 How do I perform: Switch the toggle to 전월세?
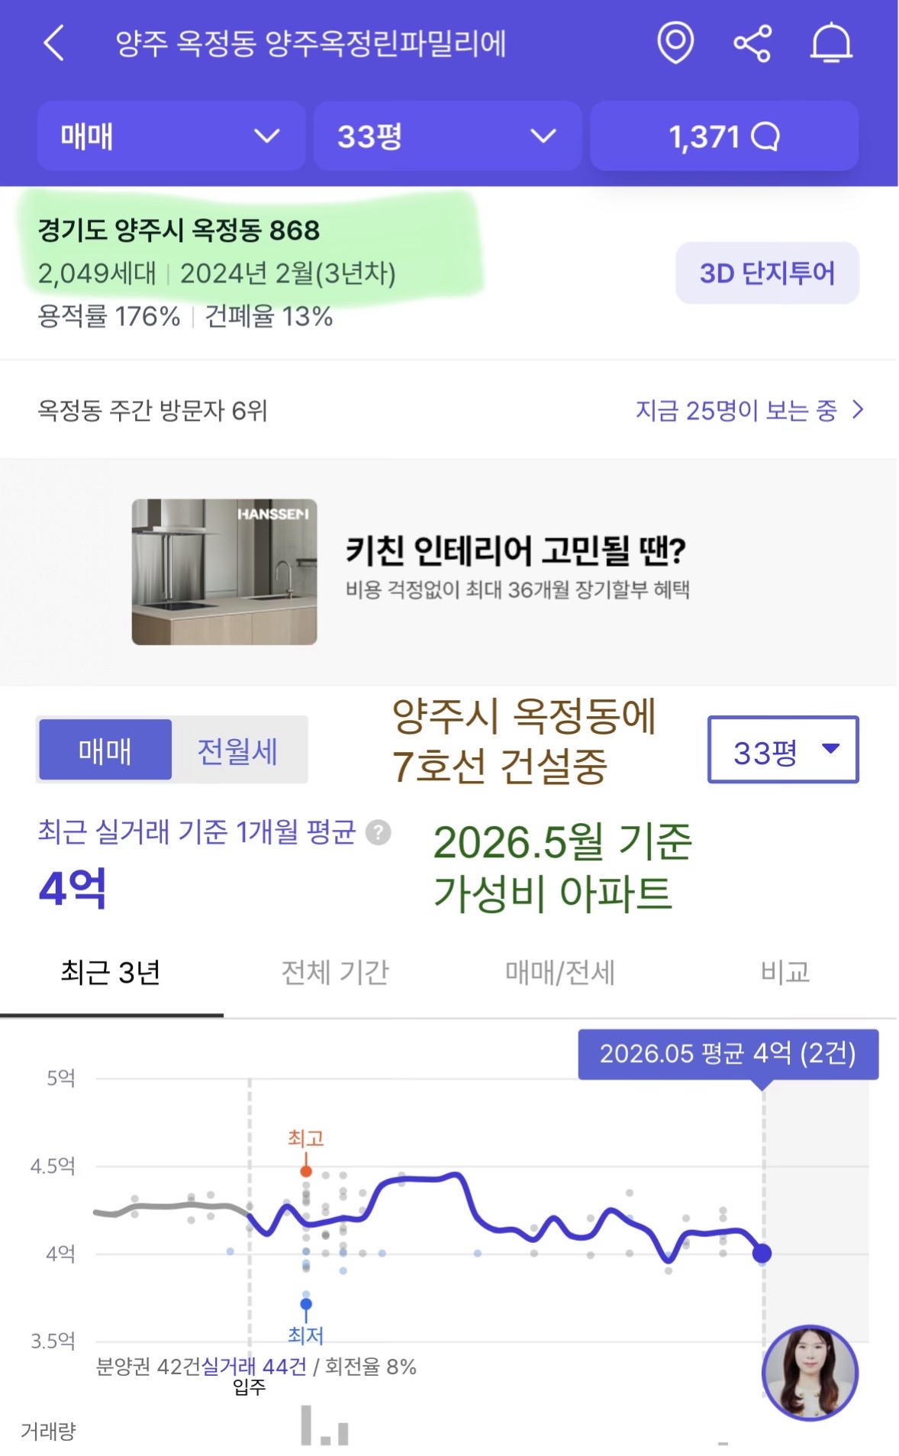[238, 751]
